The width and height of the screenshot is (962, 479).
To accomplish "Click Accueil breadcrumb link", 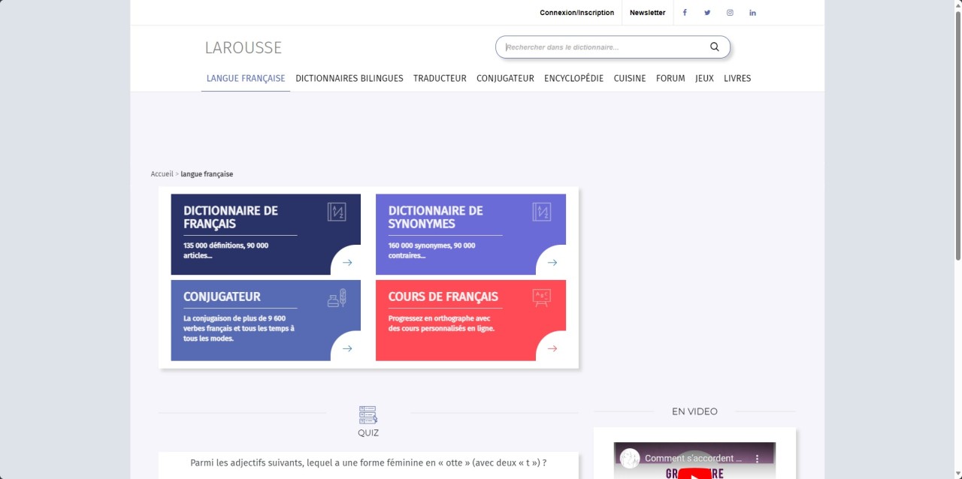I will tap(162, 174).
